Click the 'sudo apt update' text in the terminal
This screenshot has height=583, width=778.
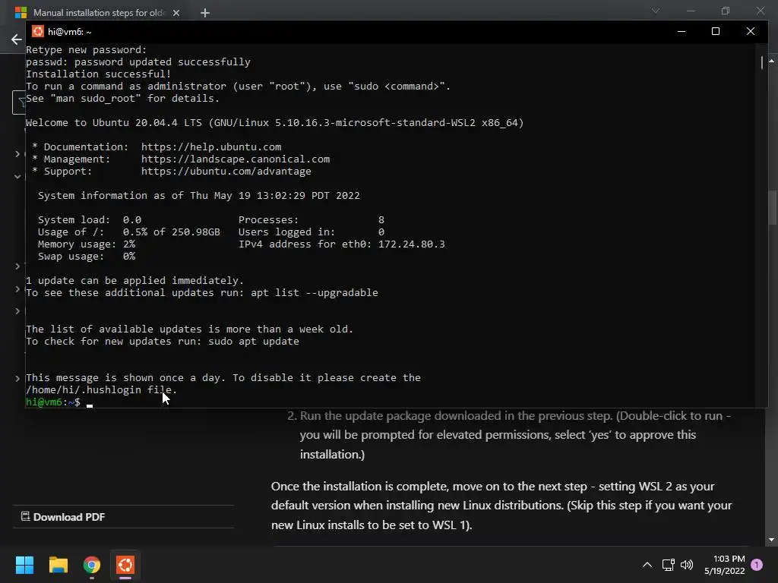pyautogui.click(x=254, y=341)
